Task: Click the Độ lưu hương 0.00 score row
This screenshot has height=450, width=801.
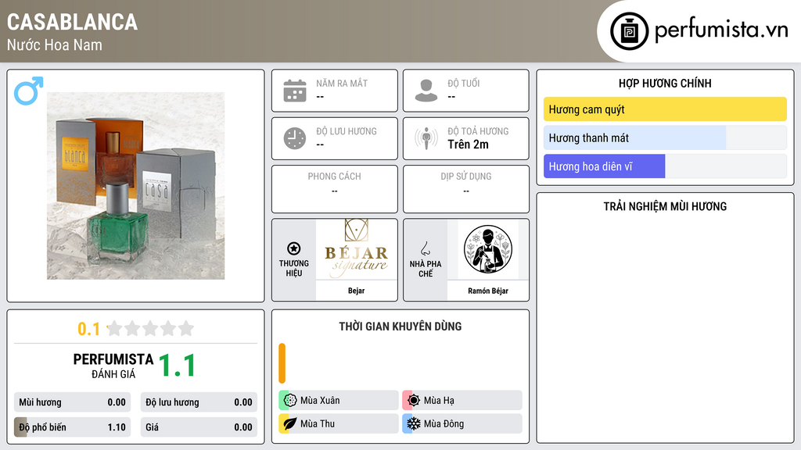Action: tap(199, 402)
